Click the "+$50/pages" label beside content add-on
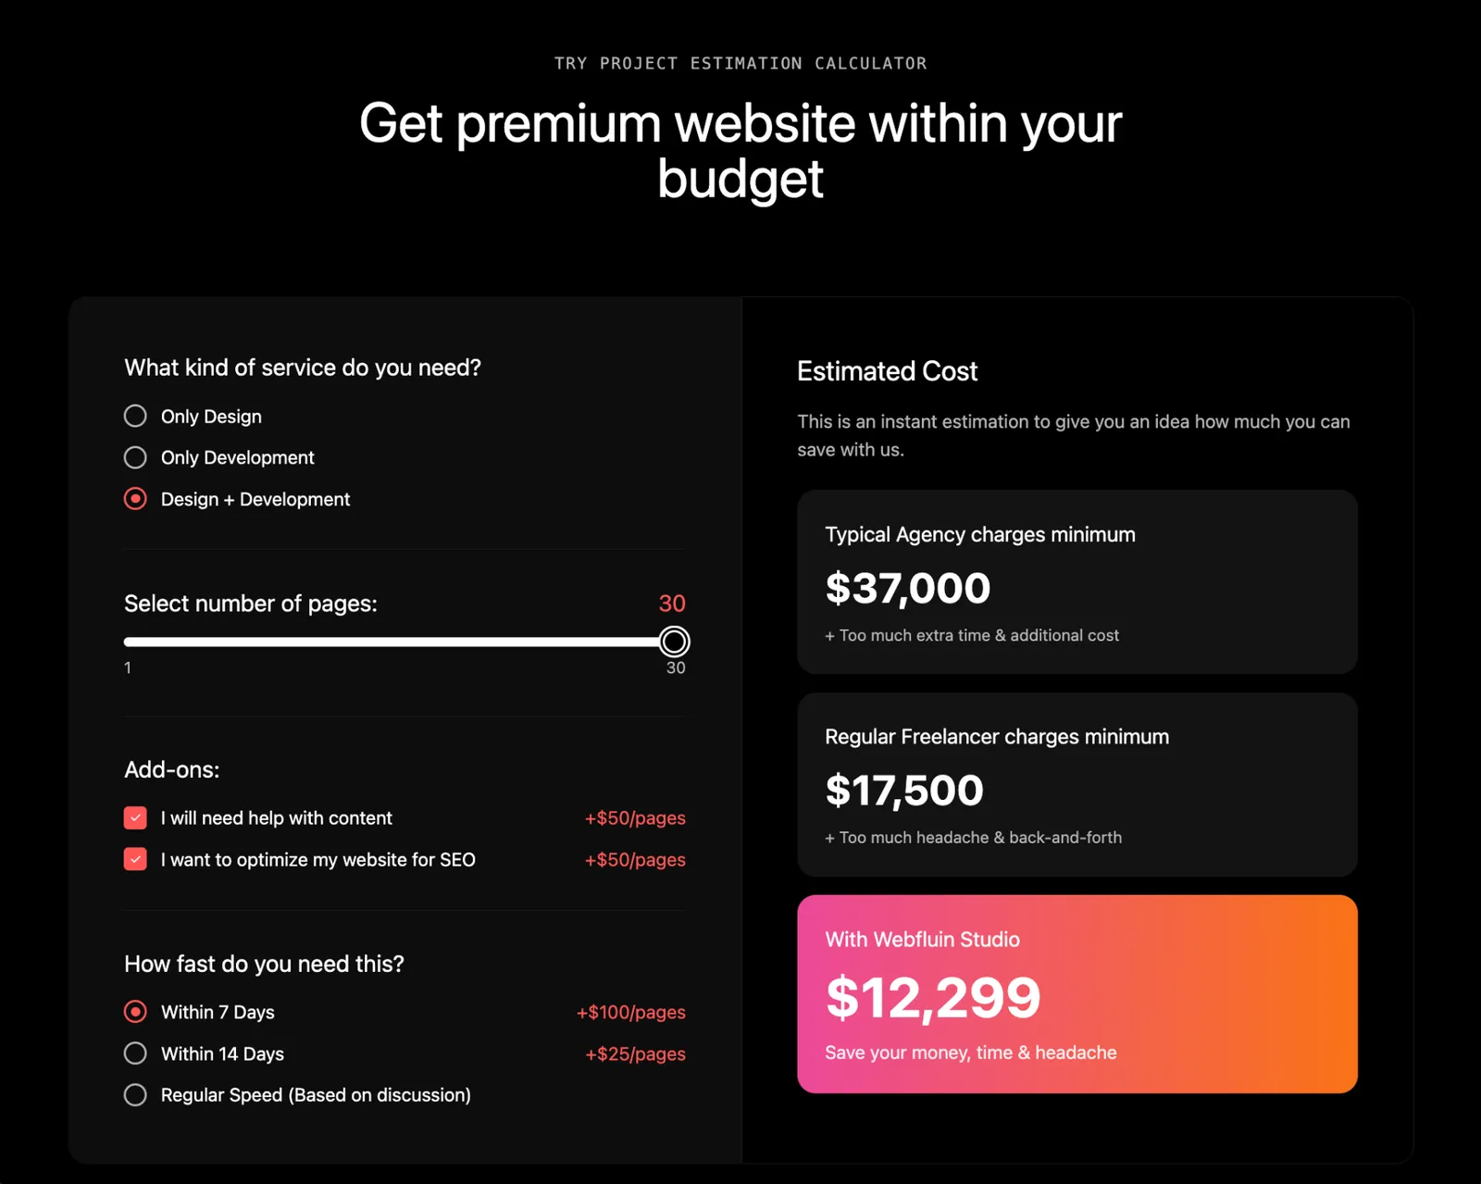Viewport: 1481px width, 1184px height. coord(634,817)
